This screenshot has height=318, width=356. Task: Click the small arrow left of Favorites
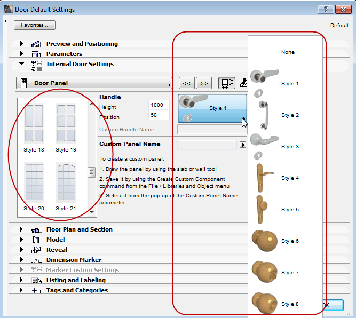click(5, 21)
